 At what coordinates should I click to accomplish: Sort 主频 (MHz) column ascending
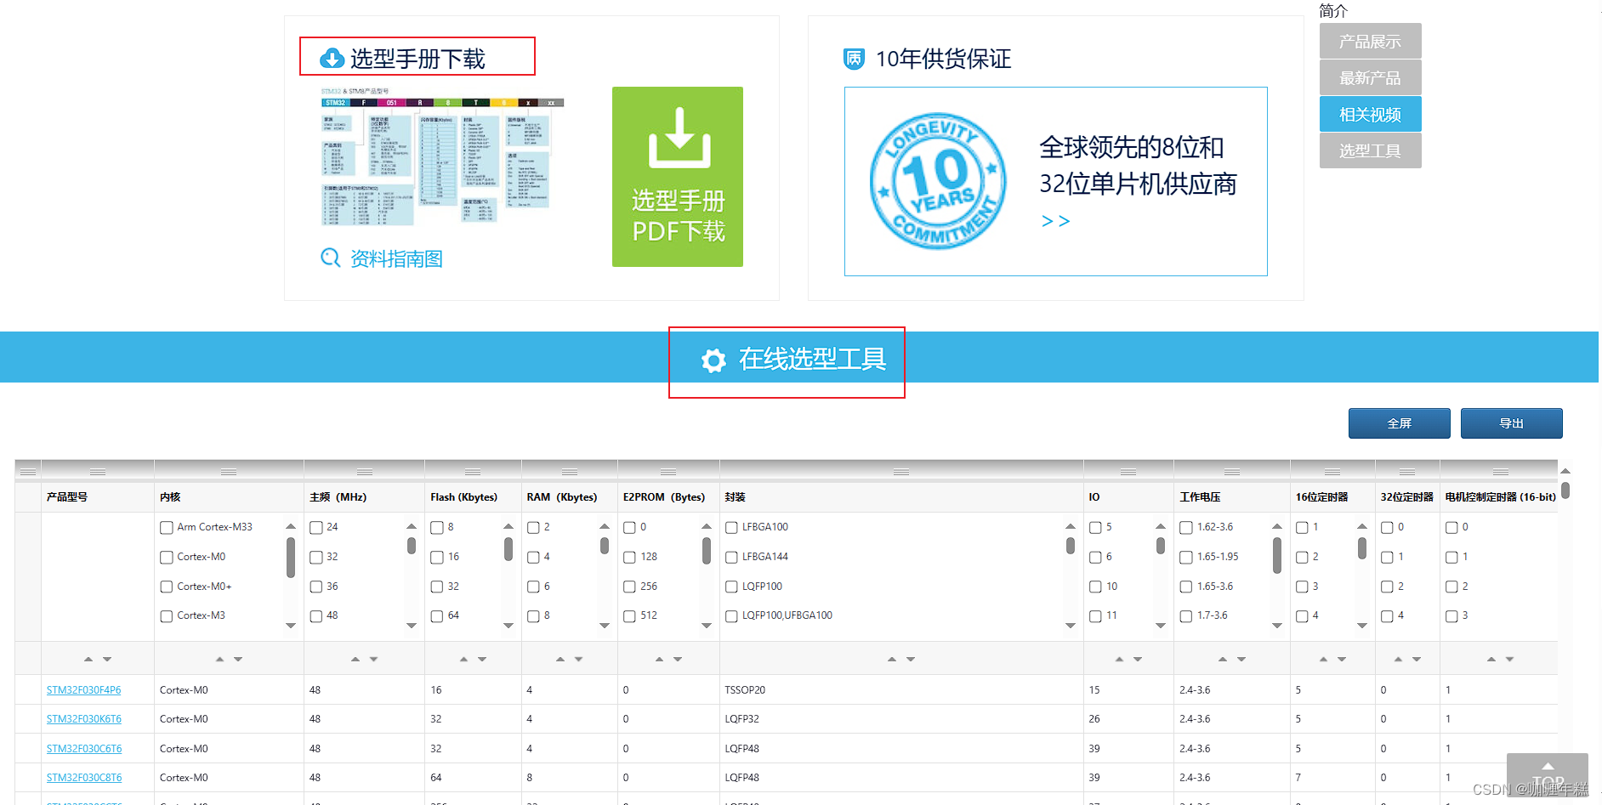[355, 659]
